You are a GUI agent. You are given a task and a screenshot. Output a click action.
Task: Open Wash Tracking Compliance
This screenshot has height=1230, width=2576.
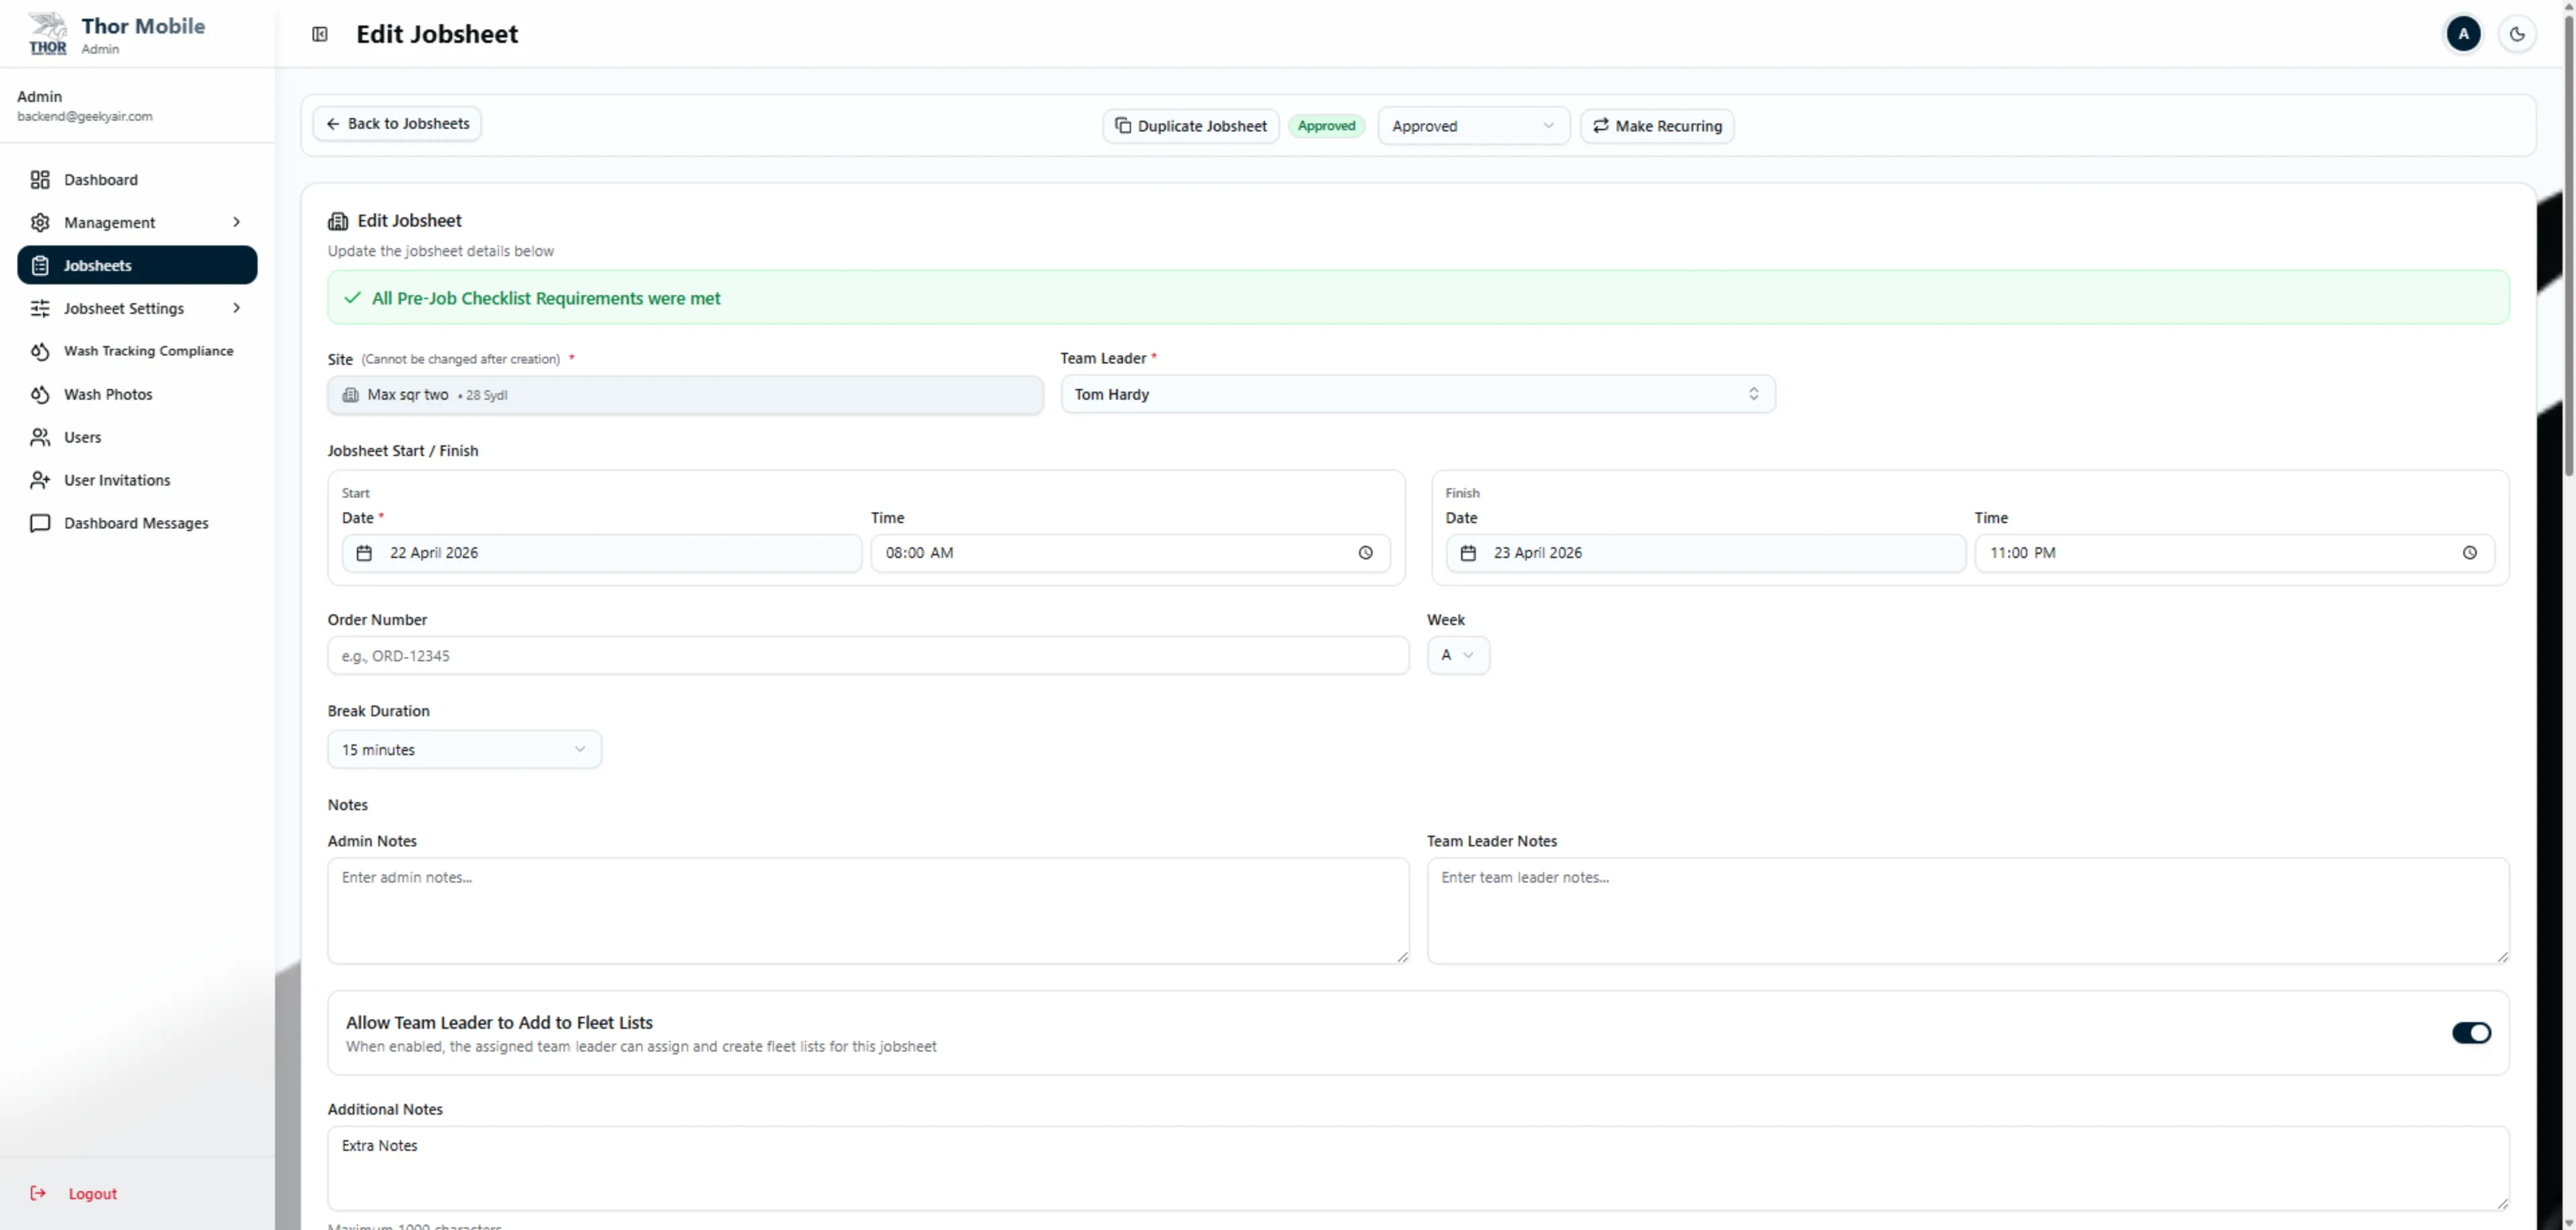[x=137, y=351]
